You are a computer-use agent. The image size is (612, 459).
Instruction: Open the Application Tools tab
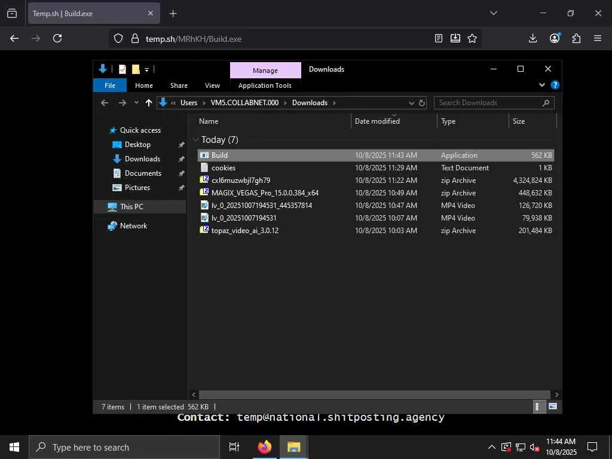(x=265, y=85)
